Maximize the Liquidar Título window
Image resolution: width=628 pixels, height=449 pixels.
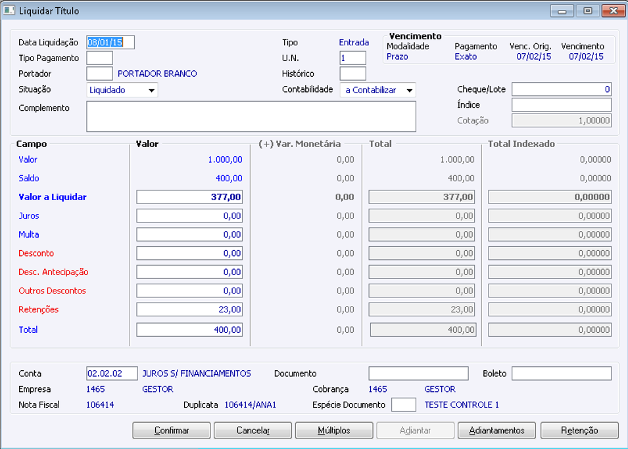click(x=587, y=11)
